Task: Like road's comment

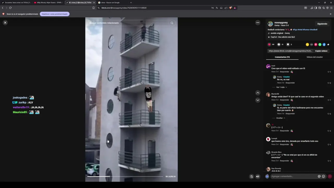Action: pos(329,72)
